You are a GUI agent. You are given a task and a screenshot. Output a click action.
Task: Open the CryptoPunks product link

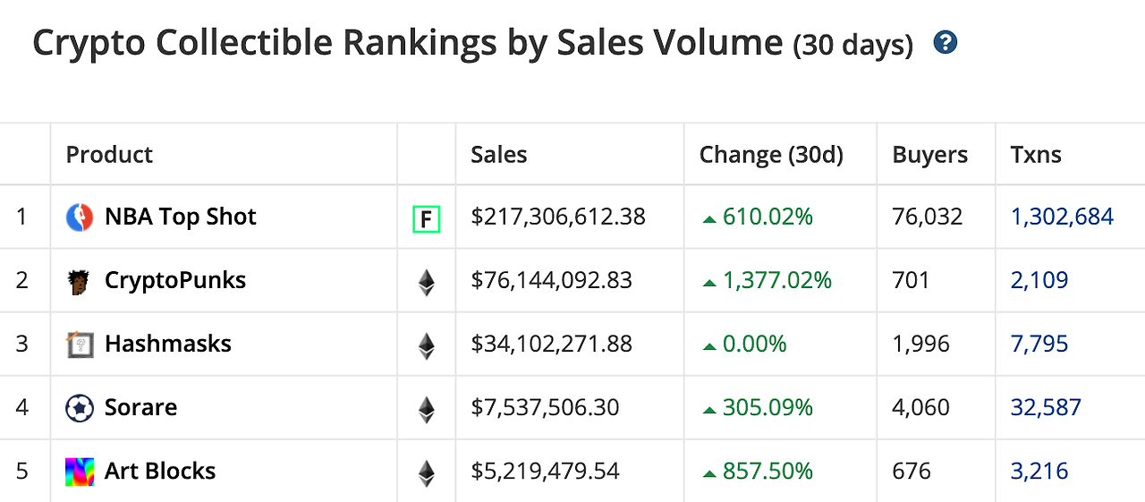tap(175, 280)
